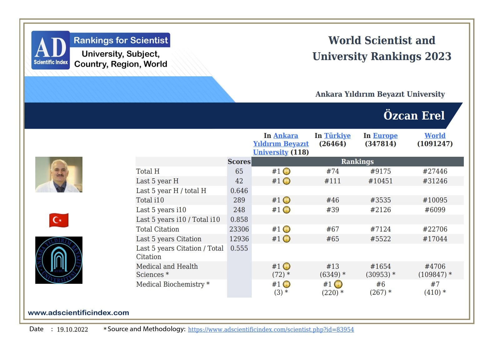491x347 pixels.
Task: Click the gold medal in Total Citation row
Action: click(x=286, y=229)
